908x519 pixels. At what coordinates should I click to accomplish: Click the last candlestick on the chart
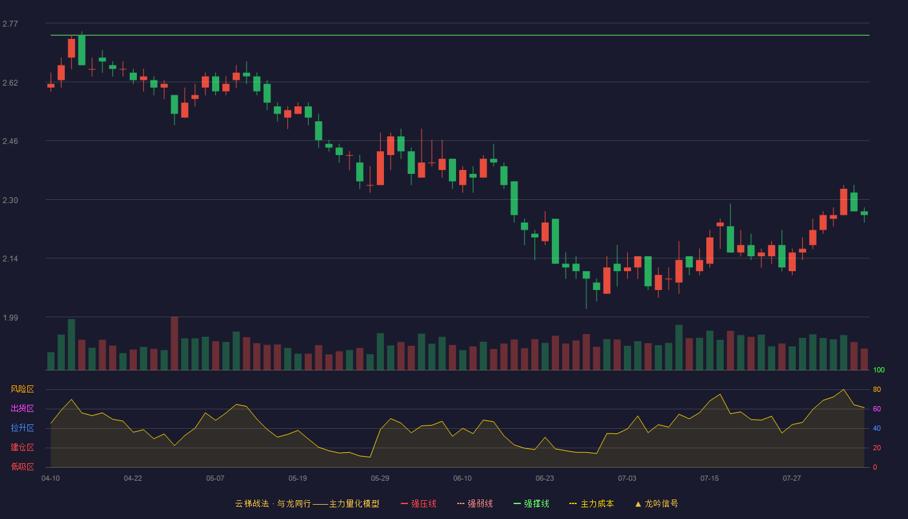[864, 213]
